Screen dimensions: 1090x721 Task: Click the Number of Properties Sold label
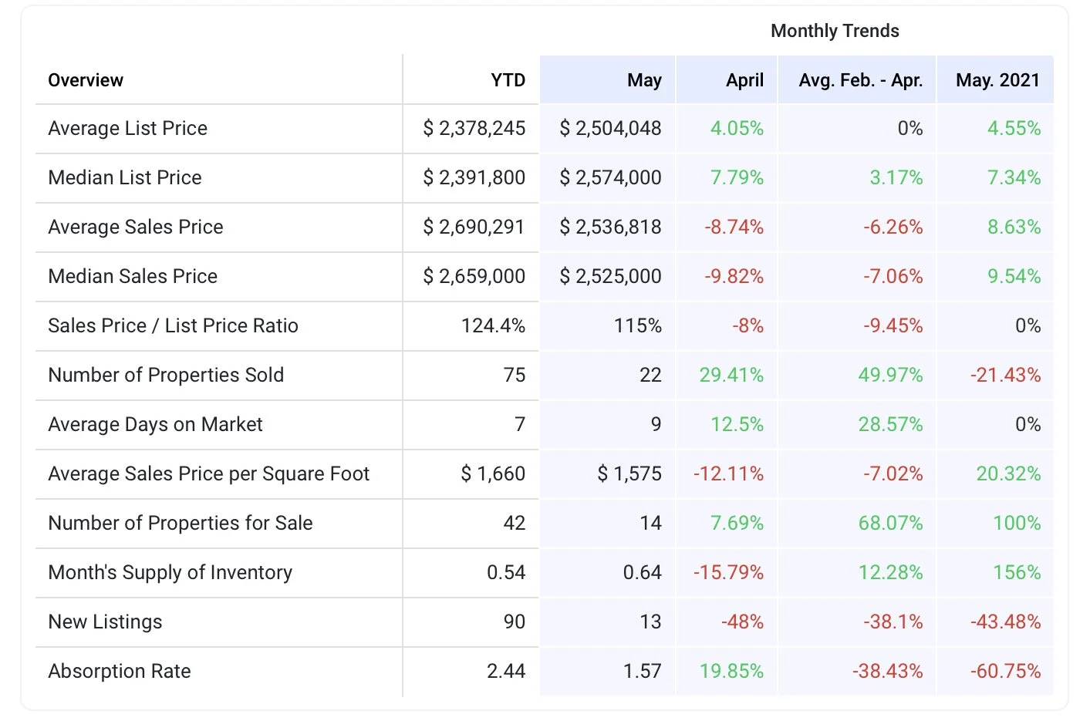click(166, 375)
